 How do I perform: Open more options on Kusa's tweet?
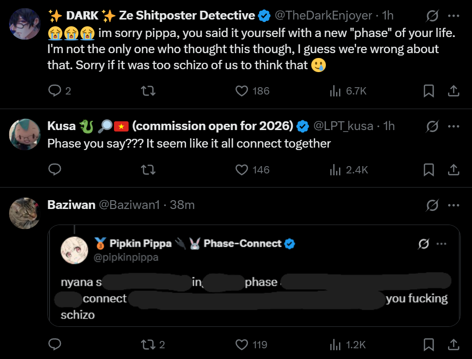453,126
